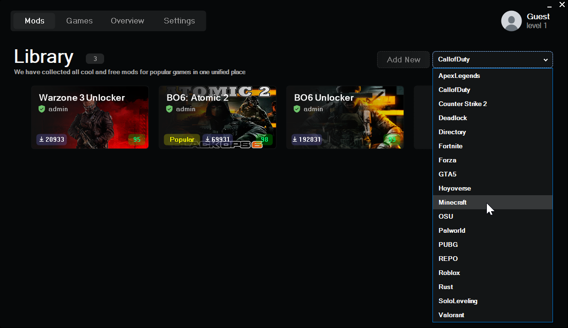Click the Add New button
Viewport: 568px width, 328px height.
403,60
